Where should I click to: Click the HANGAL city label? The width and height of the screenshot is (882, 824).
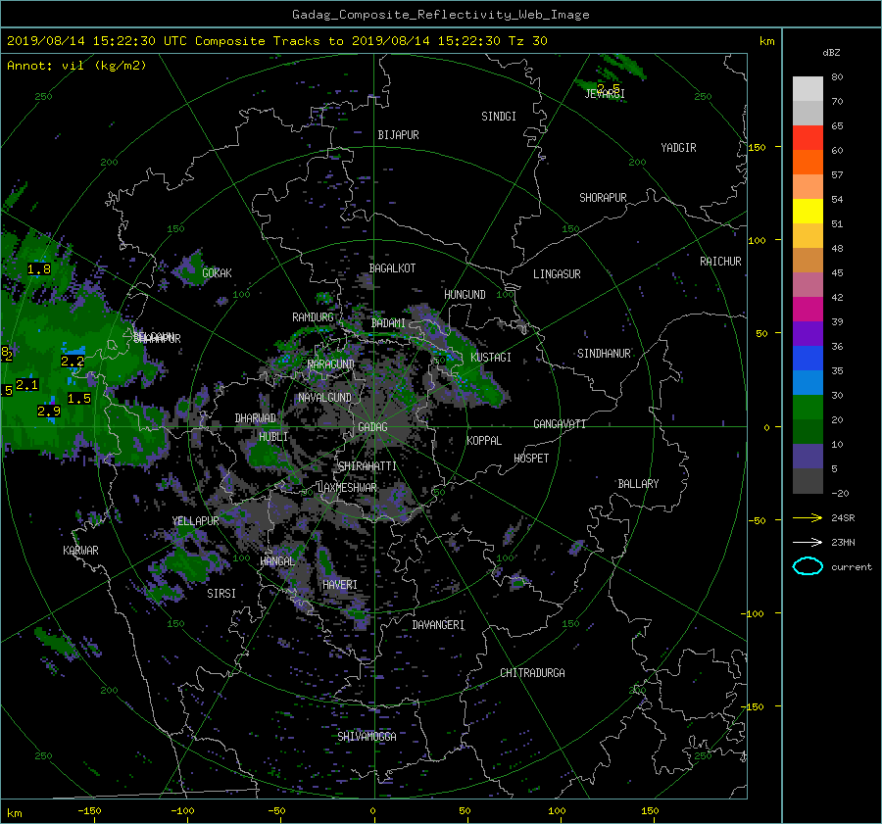coord(276,561)
